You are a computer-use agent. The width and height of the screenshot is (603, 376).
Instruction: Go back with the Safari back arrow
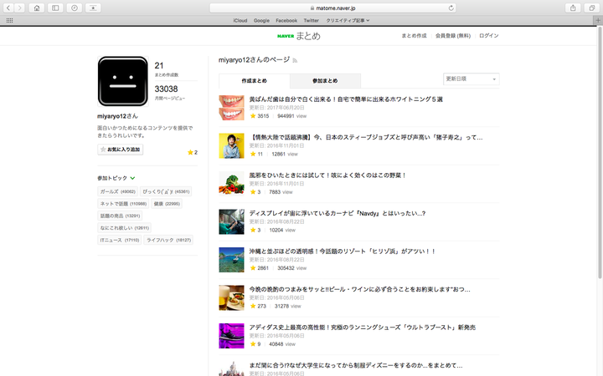[x=8, y=8]
